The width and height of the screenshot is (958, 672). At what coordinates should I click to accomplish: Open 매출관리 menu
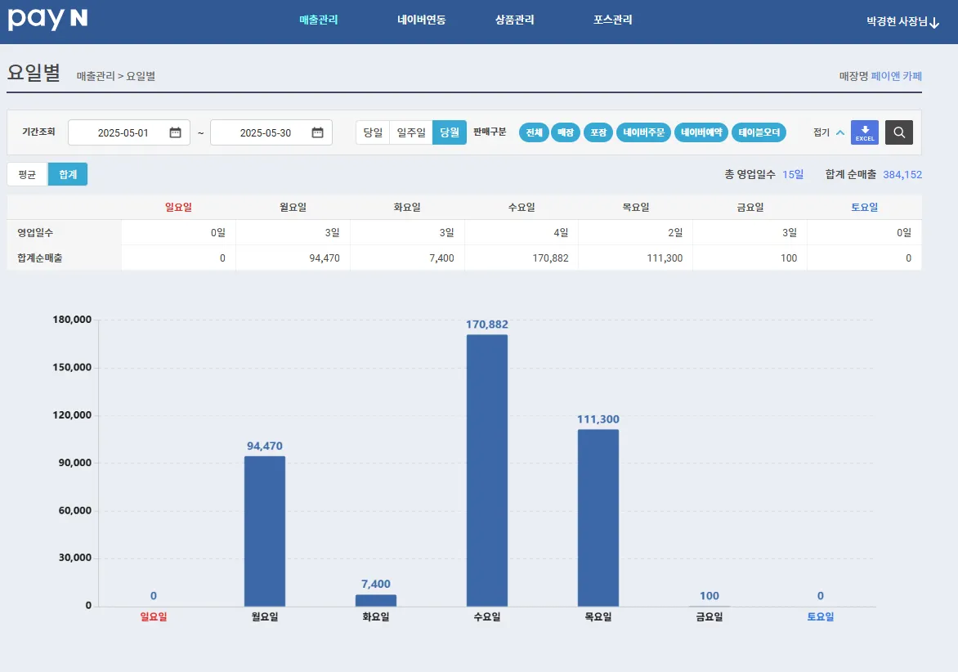[x=318, y=20]
